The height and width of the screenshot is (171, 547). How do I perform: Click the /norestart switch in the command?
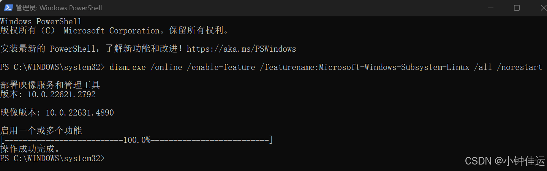[x=522, y=67]
